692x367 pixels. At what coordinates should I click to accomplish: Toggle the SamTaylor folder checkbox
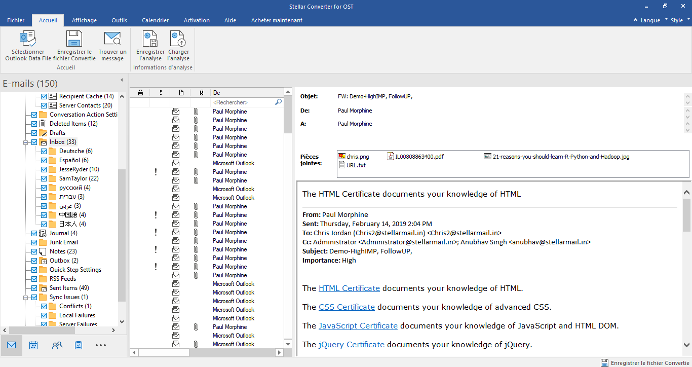tap(44, 178)
